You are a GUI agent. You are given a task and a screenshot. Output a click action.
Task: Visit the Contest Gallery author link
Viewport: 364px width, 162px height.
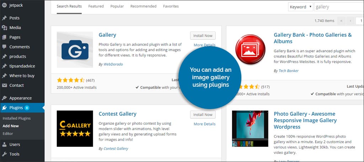(116, 148)
